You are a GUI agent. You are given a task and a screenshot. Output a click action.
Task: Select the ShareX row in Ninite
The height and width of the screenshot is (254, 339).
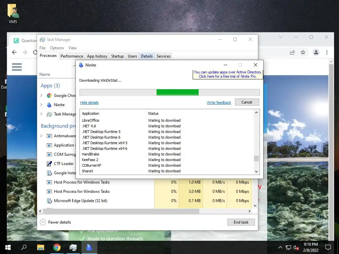point(167,171)
